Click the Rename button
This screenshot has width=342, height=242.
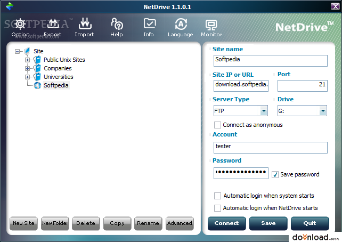148,223
